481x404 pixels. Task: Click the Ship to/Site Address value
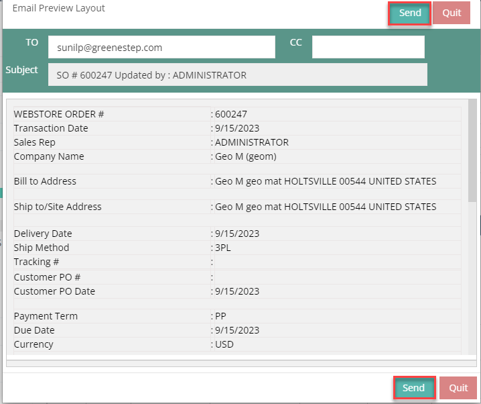click(x=325, y=207)
